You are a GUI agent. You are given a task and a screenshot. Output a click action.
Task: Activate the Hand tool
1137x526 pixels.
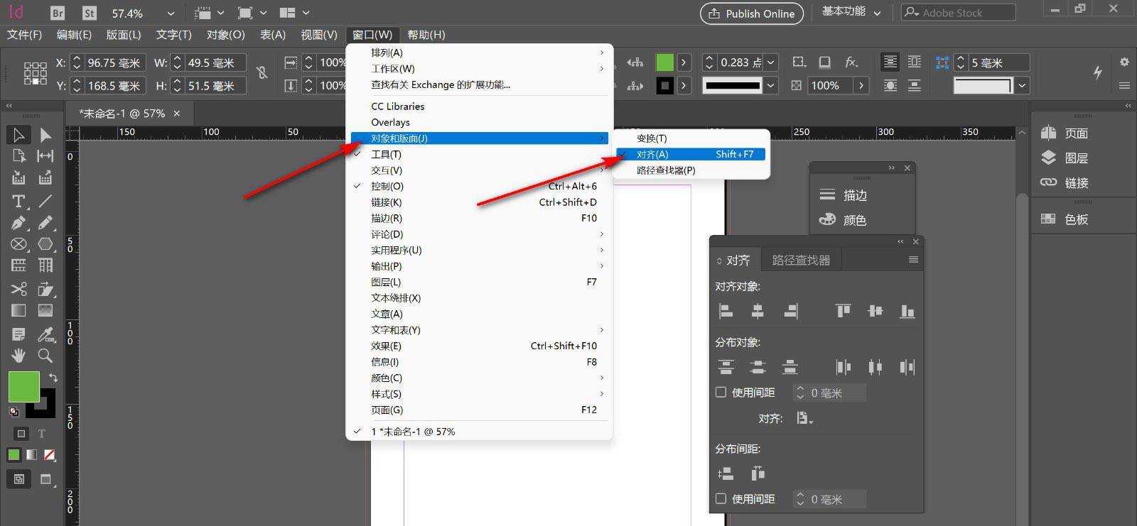pos(18,355)
